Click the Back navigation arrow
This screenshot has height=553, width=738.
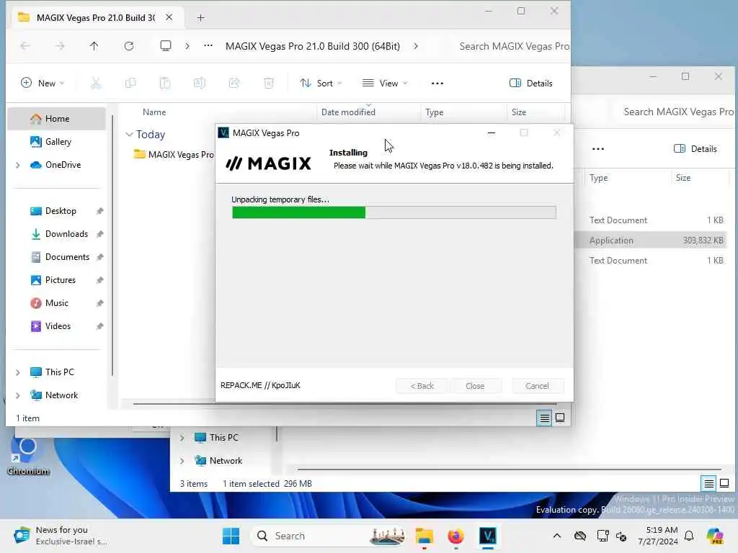click(x=25, y=46)
